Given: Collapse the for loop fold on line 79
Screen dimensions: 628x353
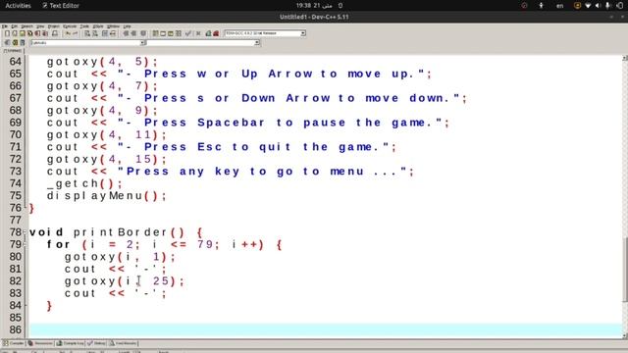Looking at the screenshot, I should 25,244.
